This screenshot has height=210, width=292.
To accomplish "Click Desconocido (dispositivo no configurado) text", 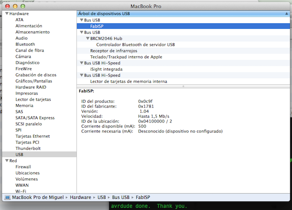I will pyautogui.click(x=180, y=131).
